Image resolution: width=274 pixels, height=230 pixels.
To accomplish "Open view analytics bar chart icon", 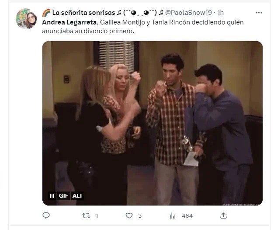I will pyautogui.click(x=173, y=216).
